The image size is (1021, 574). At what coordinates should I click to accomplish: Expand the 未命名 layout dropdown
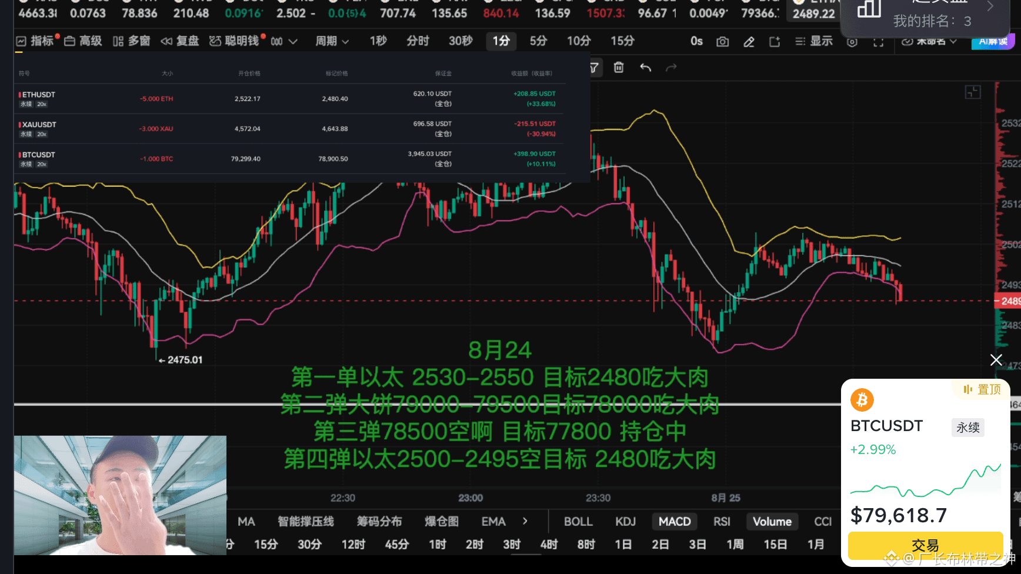tap(929, 42)
